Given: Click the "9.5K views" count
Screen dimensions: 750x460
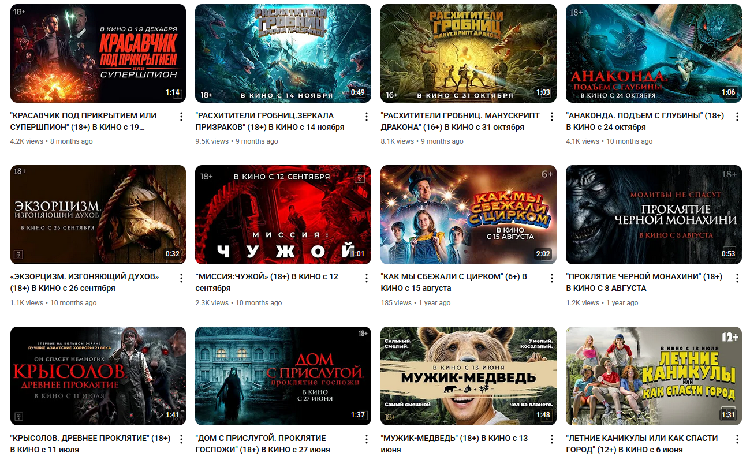Looking at the screenshot, I should (212, 141).
